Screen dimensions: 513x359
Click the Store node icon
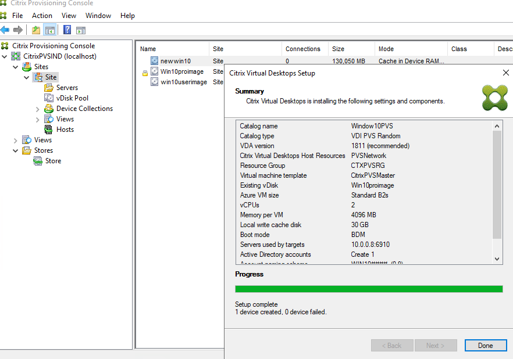[x=38, y=161]
